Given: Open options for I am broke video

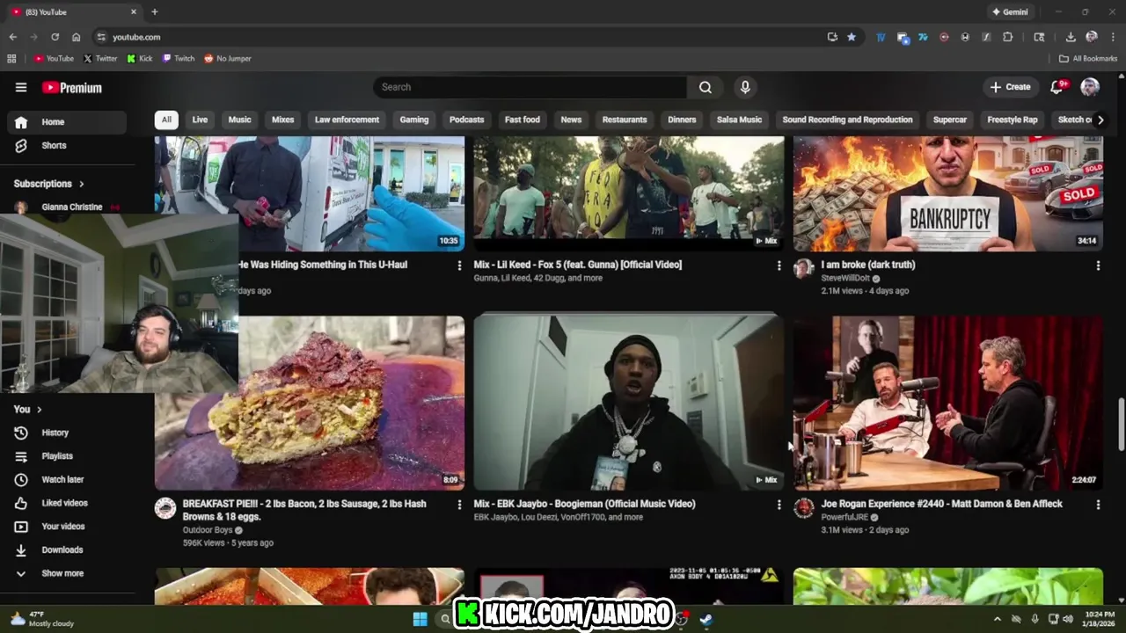Looking at the screenshot, I should [1098, 265].
